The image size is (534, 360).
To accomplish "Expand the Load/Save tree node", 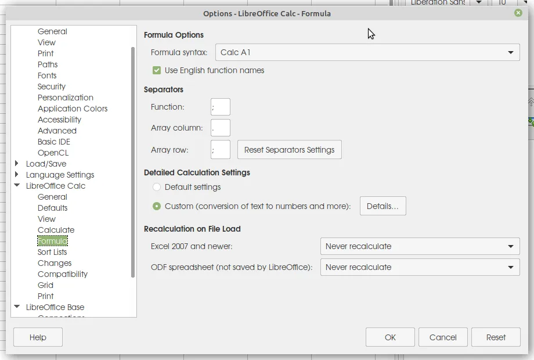I will (x=17, y=164).
